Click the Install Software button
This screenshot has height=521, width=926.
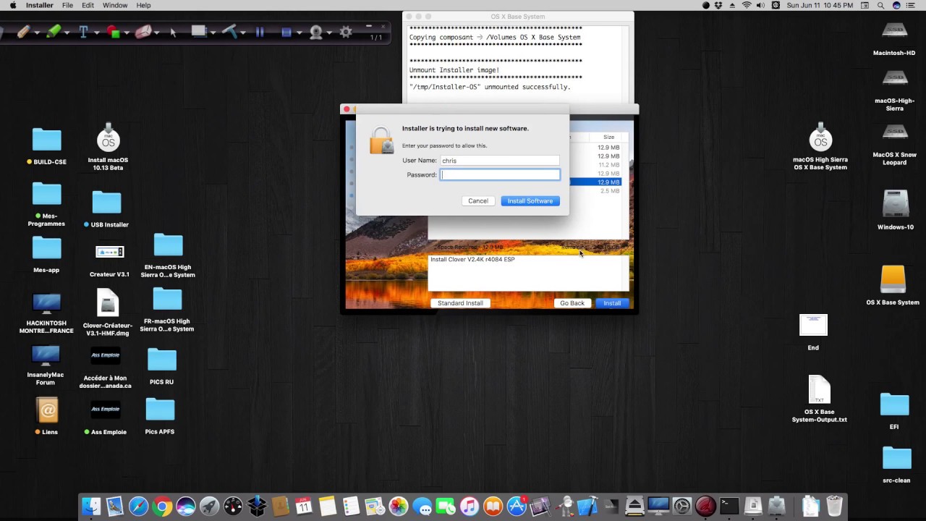[x=530, y=200]
